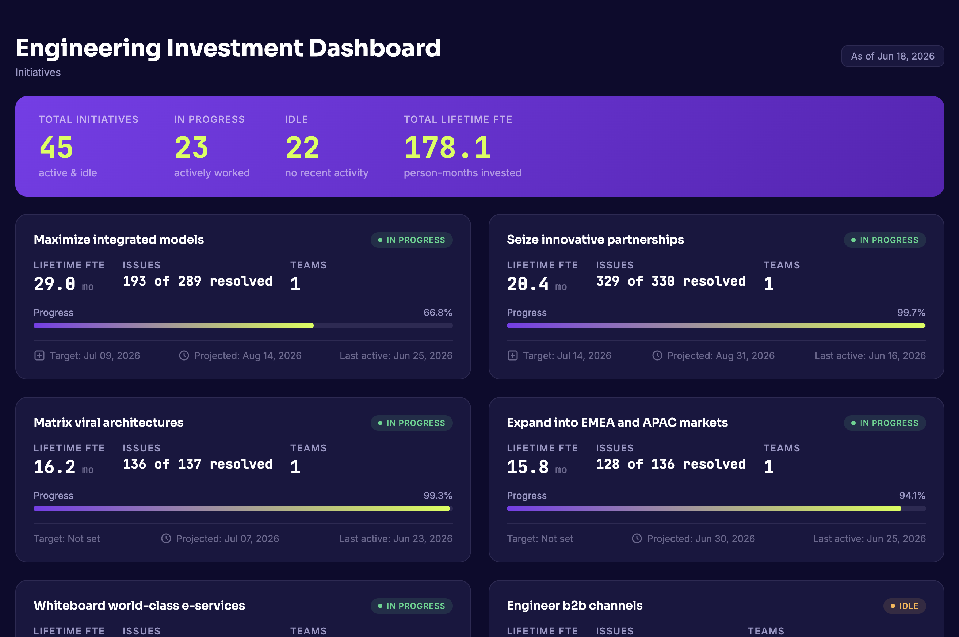Open Whiteboard world-class e-services initiative title

click(x=139, y=605)
